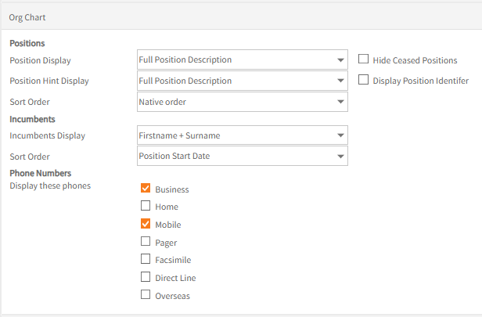Expand the Position Hint Display dropdown
Image resolution: width=482 pixels, height=317 pixels.
242,81
